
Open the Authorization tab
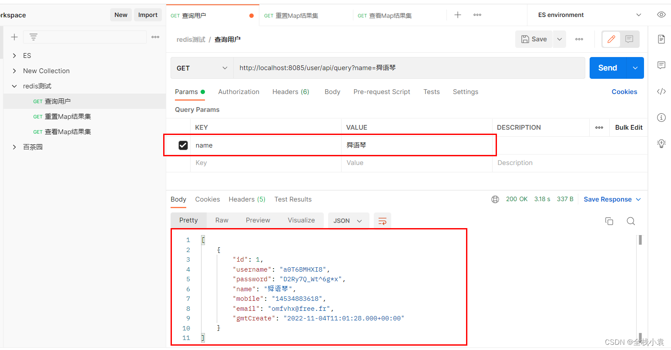(238, 92)
